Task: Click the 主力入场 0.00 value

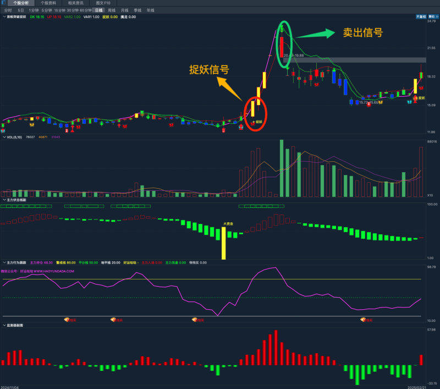Action: [x=152, y=262]
